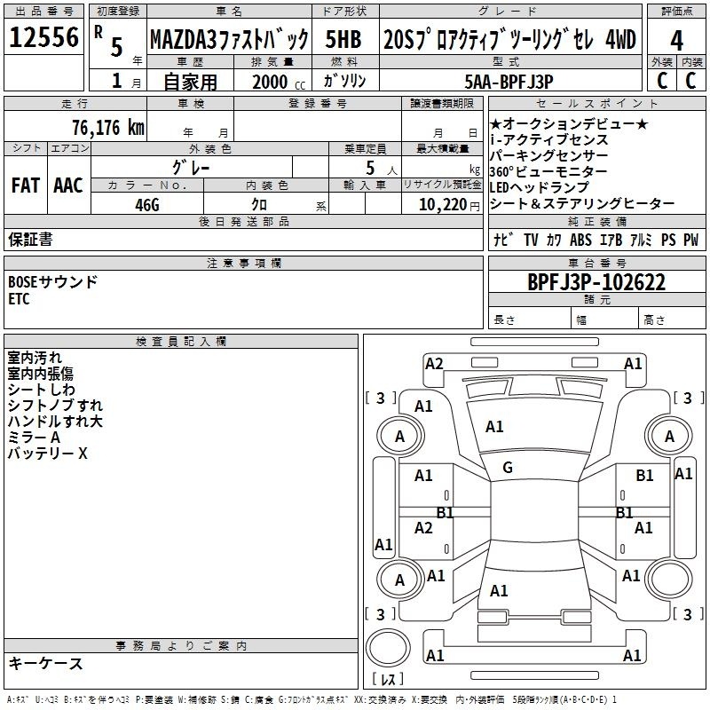Viewport: 710px width, 710px height.
Task: Click the model code 5AA-BPFJ3P
Action: tap(509, 80)
